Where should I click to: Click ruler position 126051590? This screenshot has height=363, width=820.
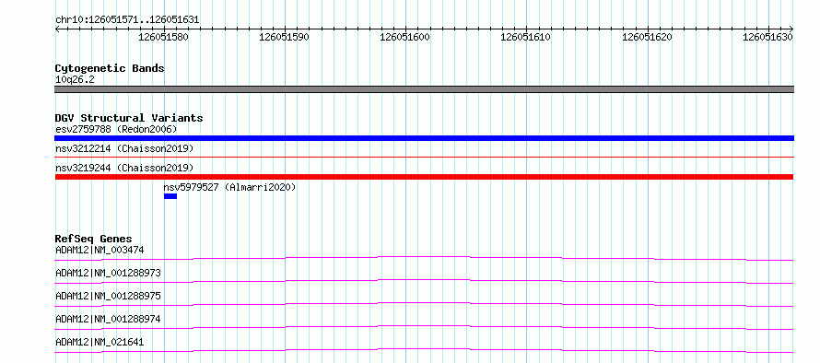pyautogui.click(x=285, y=38)
